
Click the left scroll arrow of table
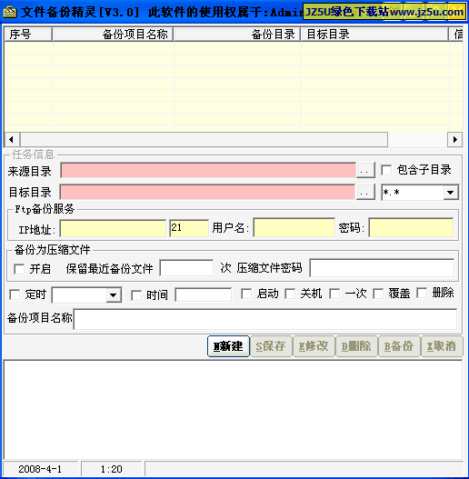(x=12, y=140)
